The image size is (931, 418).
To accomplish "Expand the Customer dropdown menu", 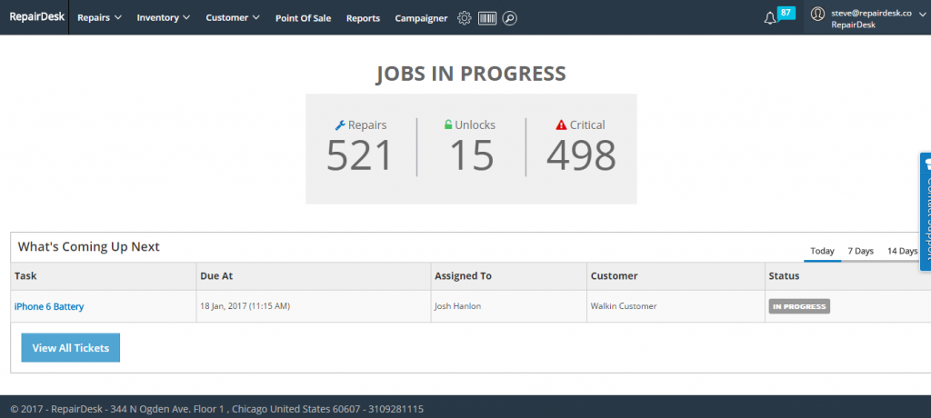I will click(x=233, y=18).
